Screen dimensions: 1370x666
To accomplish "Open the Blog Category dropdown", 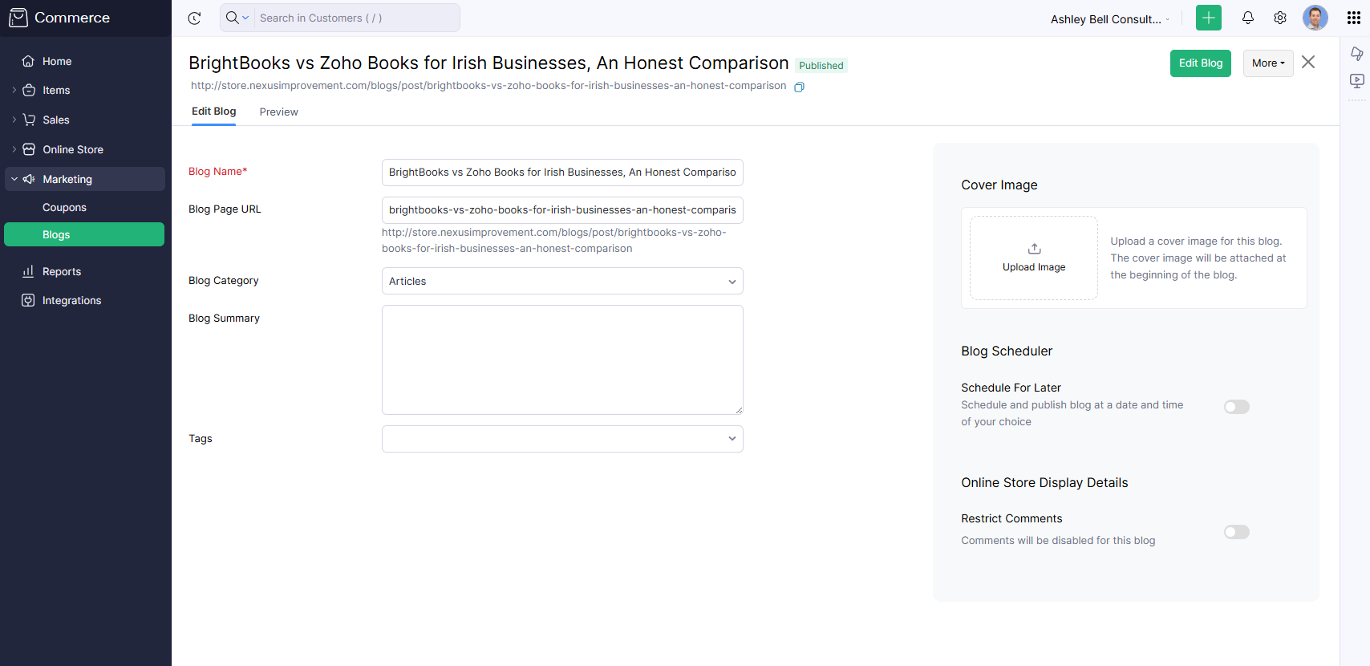I will point(562,281).
